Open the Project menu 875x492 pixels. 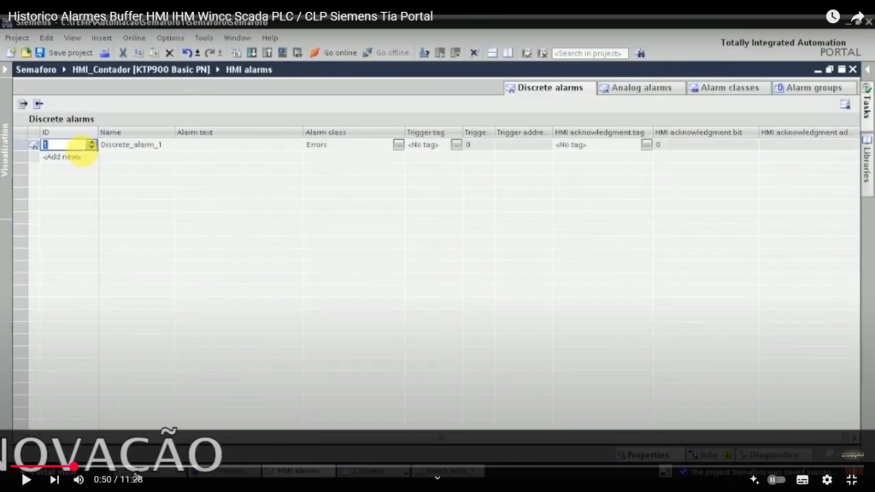tap(17, 38)
